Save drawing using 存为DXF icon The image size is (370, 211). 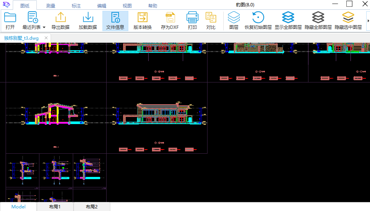click(x=170, y=18)
